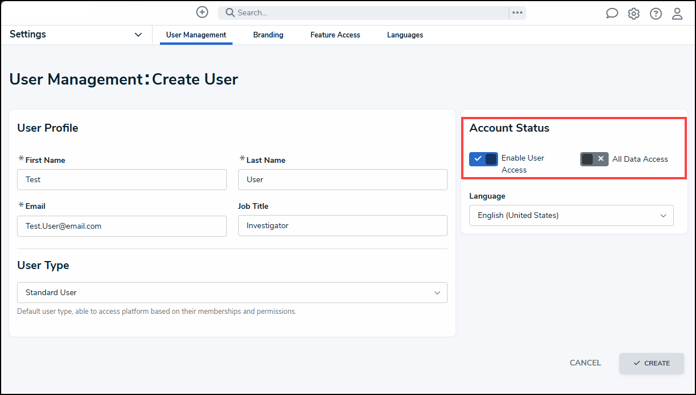This screenshot has width=696, height=395.
Task: Open the three-dots search options
Action: point(517,12)
